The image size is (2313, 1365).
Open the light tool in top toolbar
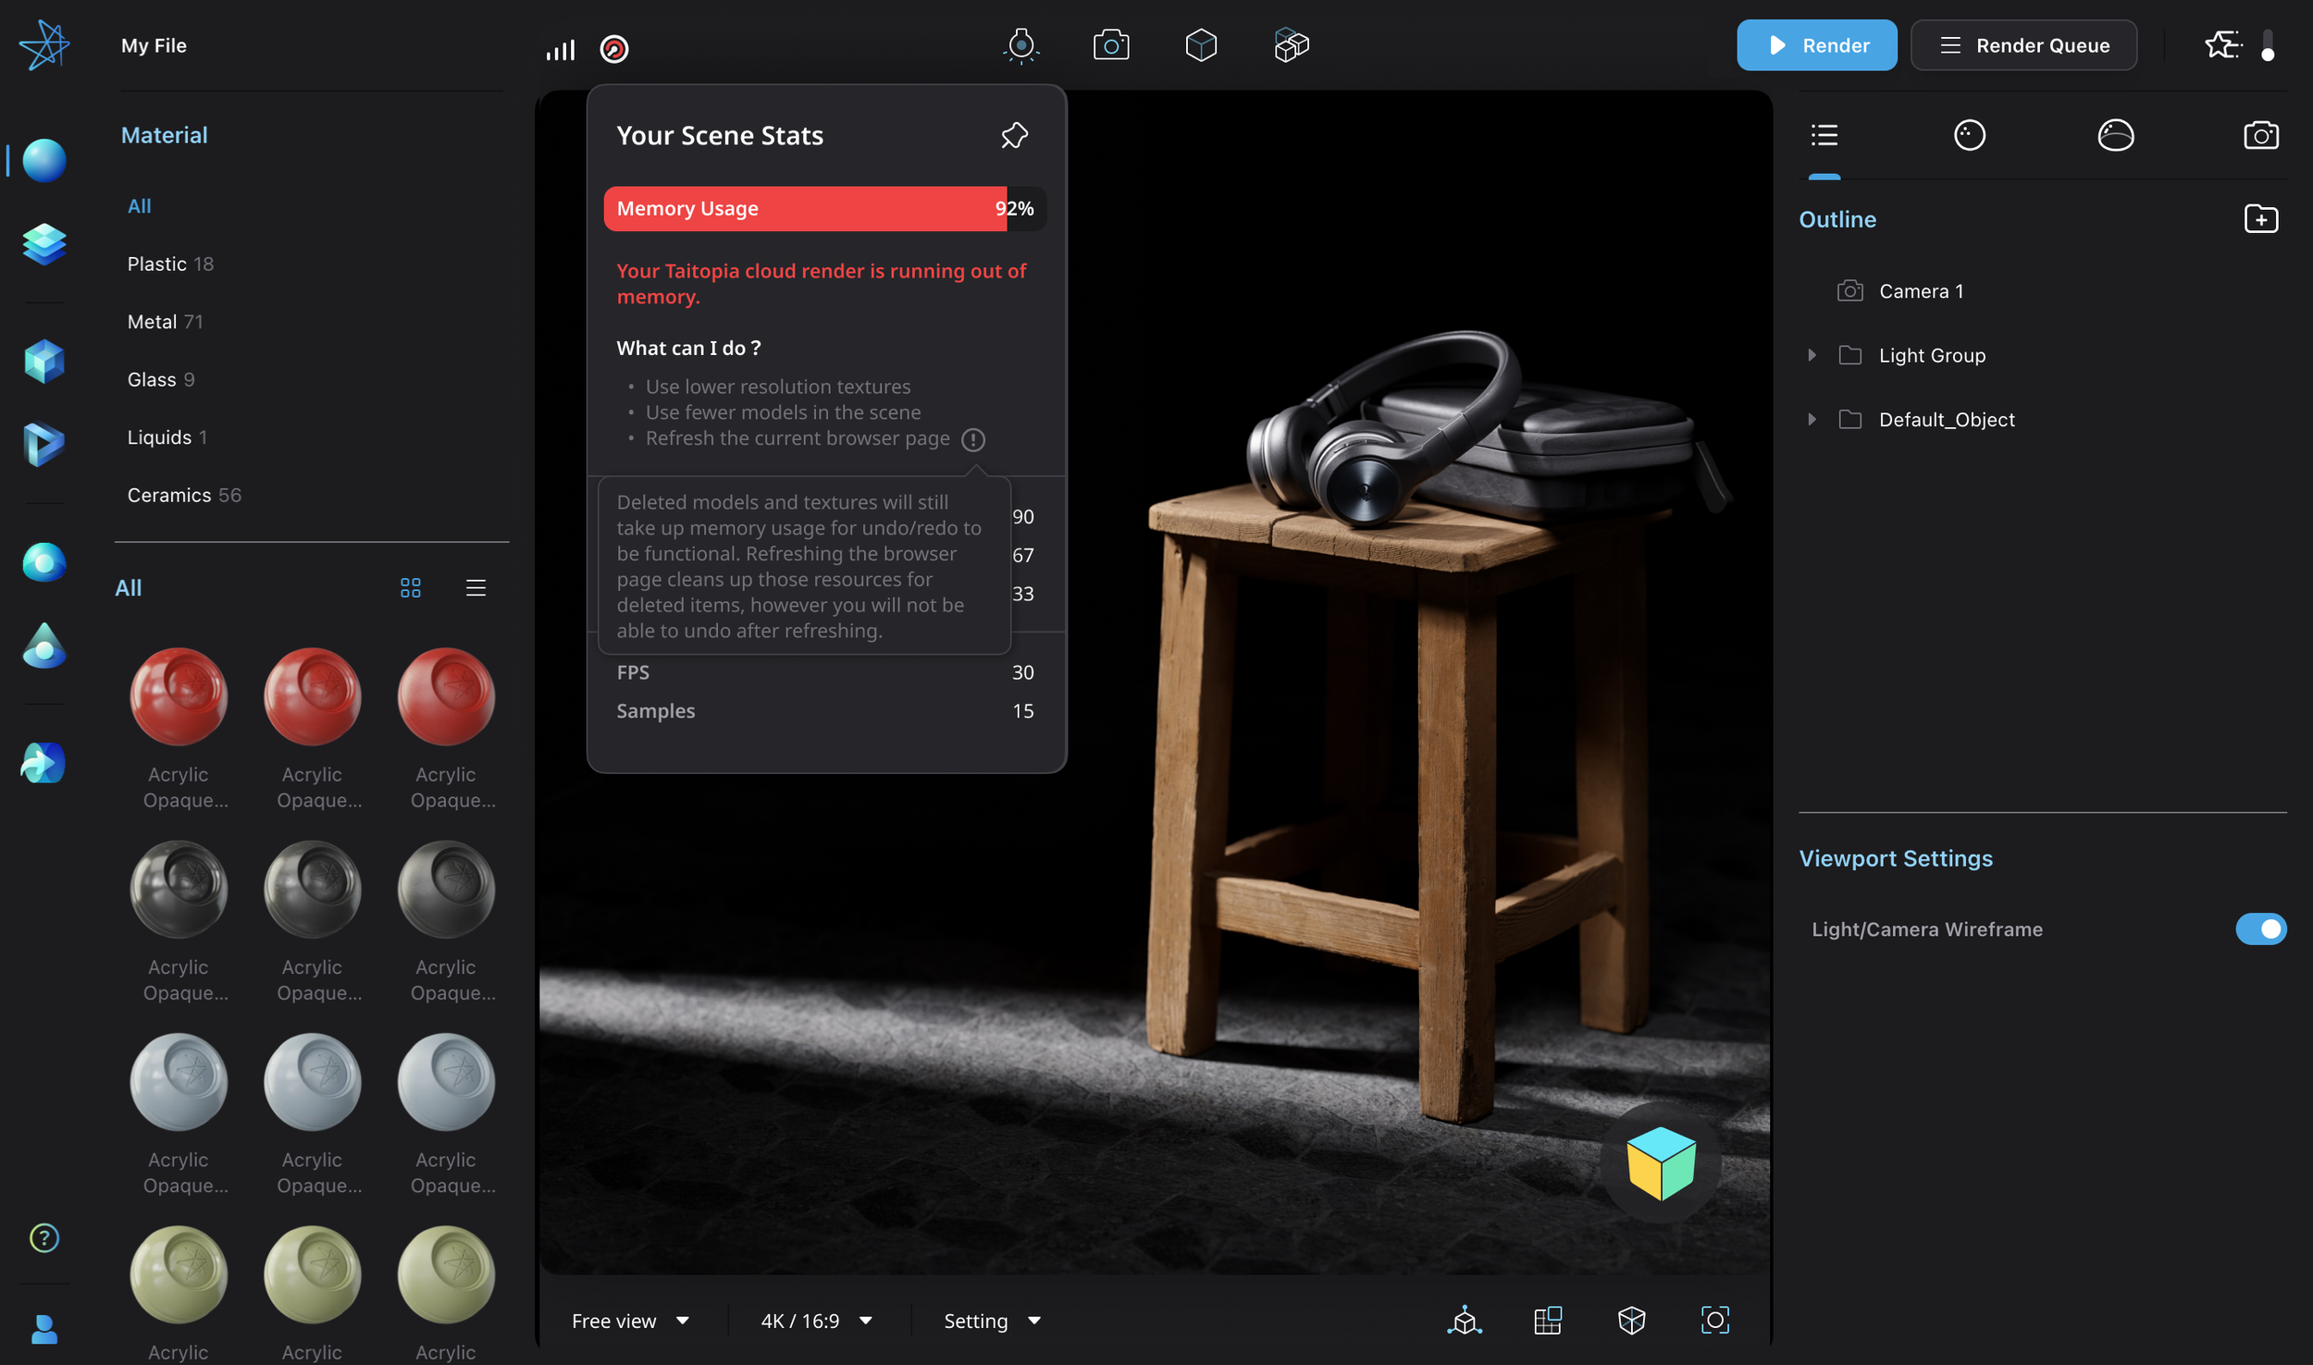click(1020, 45)
